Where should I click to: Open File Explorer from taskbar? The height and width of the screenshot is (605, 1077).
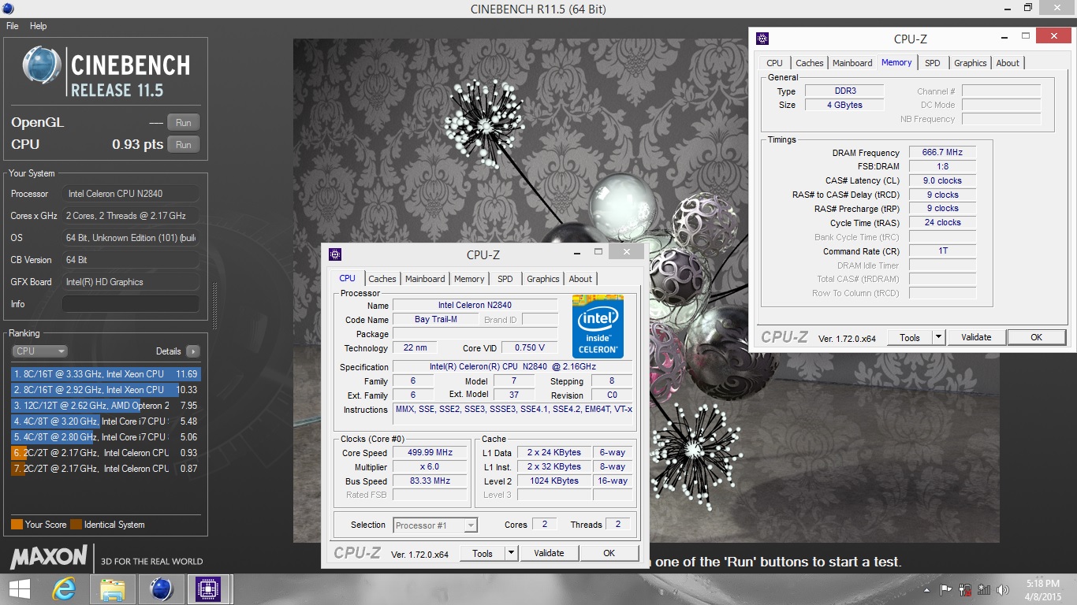click(112, 589)
